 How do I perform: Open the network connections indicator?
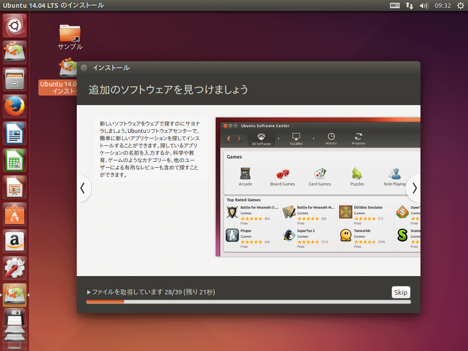coord(409,5)
